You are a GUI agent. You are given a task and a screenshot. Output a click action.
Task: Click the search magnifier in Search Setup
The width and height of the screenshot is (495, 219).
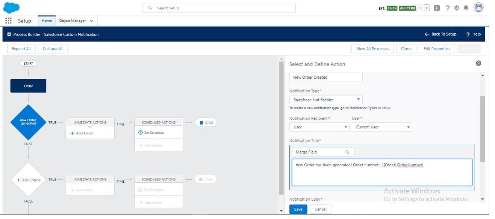click(150, 8)
